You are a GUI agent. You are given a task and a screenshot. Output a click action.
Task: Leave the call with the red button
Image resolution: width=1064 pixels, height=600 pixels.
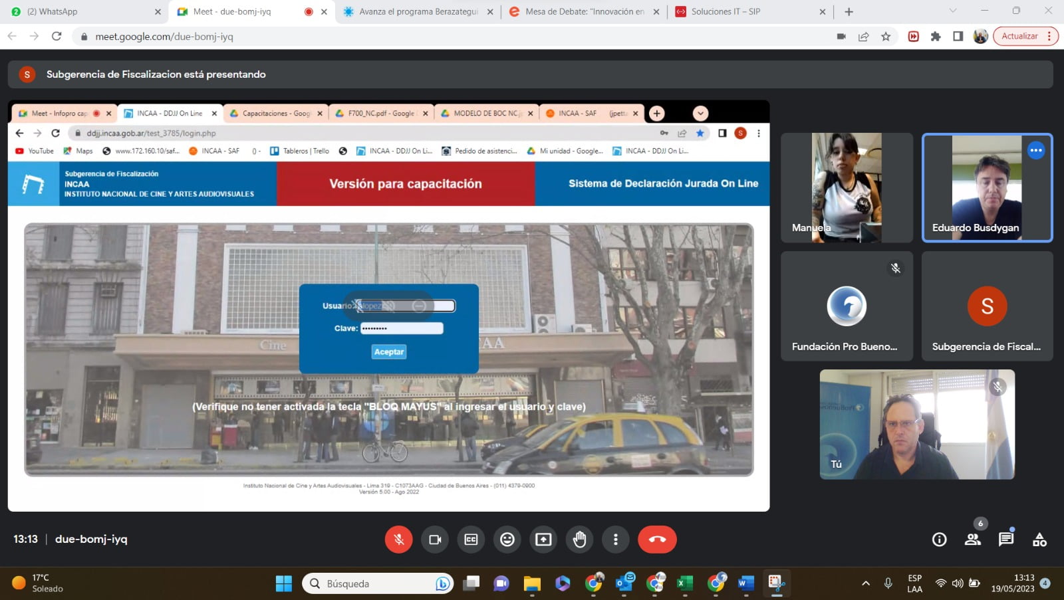click(657, 540)
